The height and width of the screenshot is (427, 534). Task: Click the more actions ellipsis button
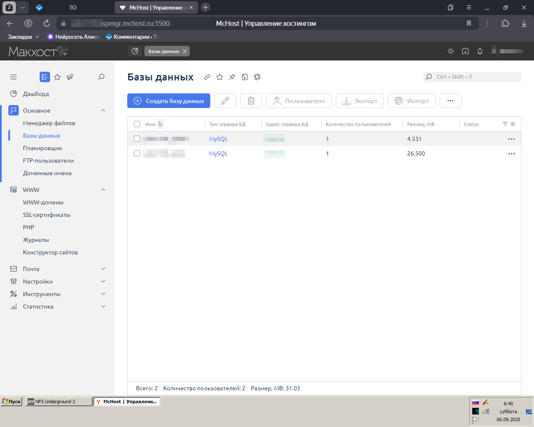[x=450, y=101]
